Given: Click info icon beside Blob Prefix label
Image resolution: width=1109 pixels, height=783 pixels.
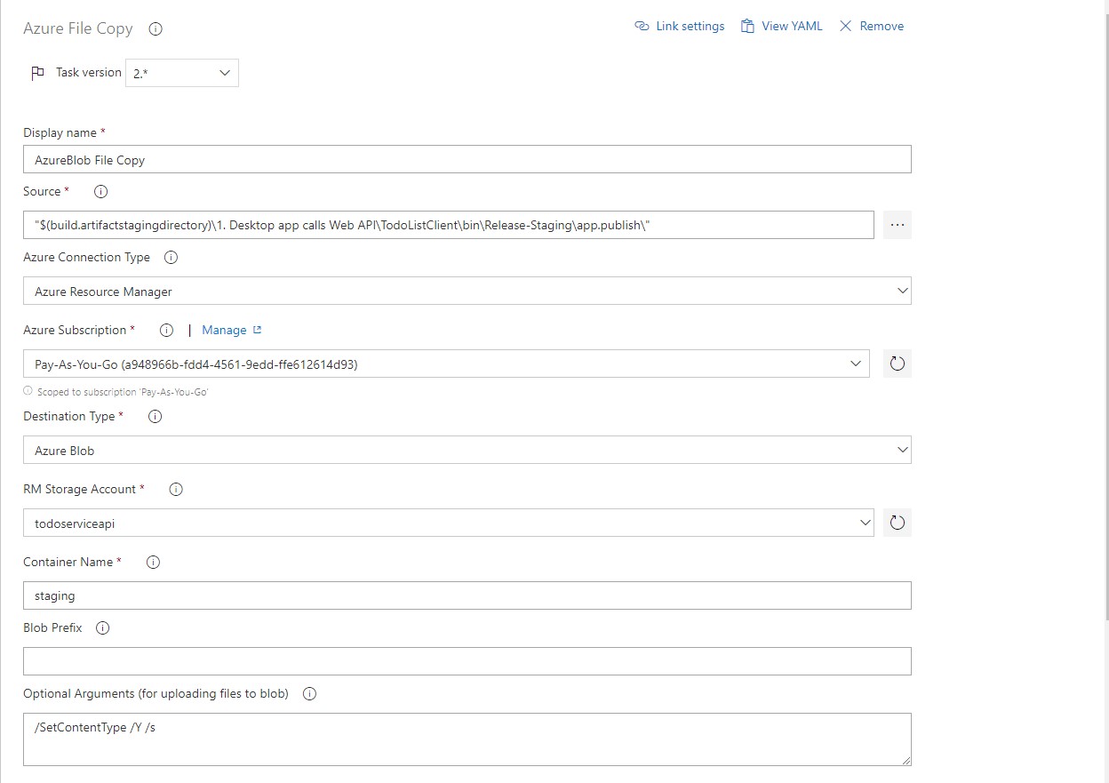Looking at the screenshot, I should pos(102,627).
